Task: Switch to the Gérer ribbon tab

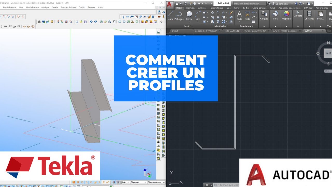Action: point(237,8)
